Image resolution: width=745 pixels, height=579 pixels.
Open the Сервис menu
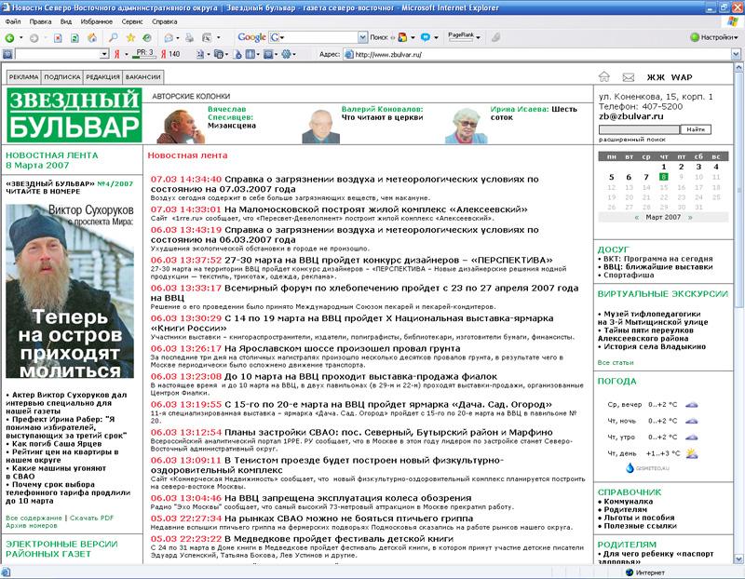coord(132,21)
